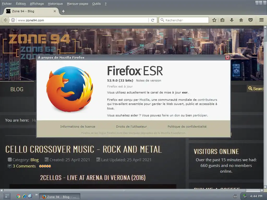
Task: Click the back navigation arrow
Action: [x=5, y=20]
